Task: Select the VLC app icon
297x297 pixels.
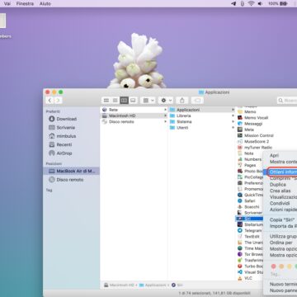Action: 240,278
